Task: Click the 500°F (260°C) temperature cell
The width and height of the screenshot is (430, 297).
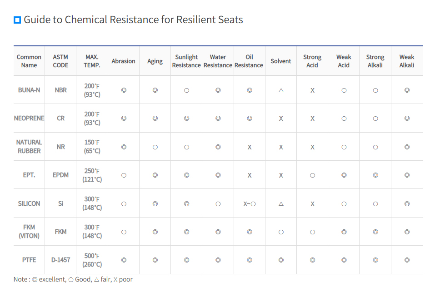Action: click(x=92, y=260)
